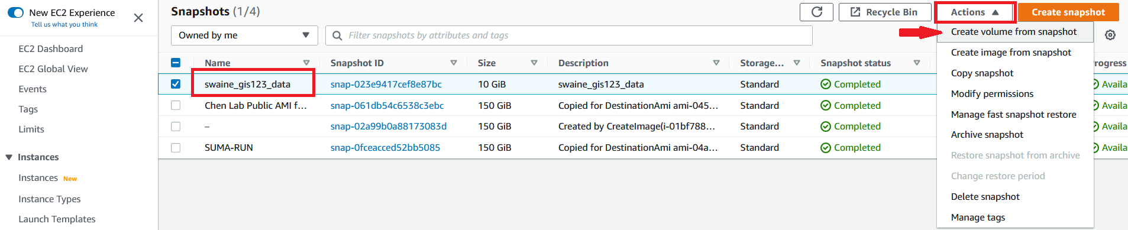Open EC2 Global View in sidebar
1128x230 pixels.
coord(53,69)
